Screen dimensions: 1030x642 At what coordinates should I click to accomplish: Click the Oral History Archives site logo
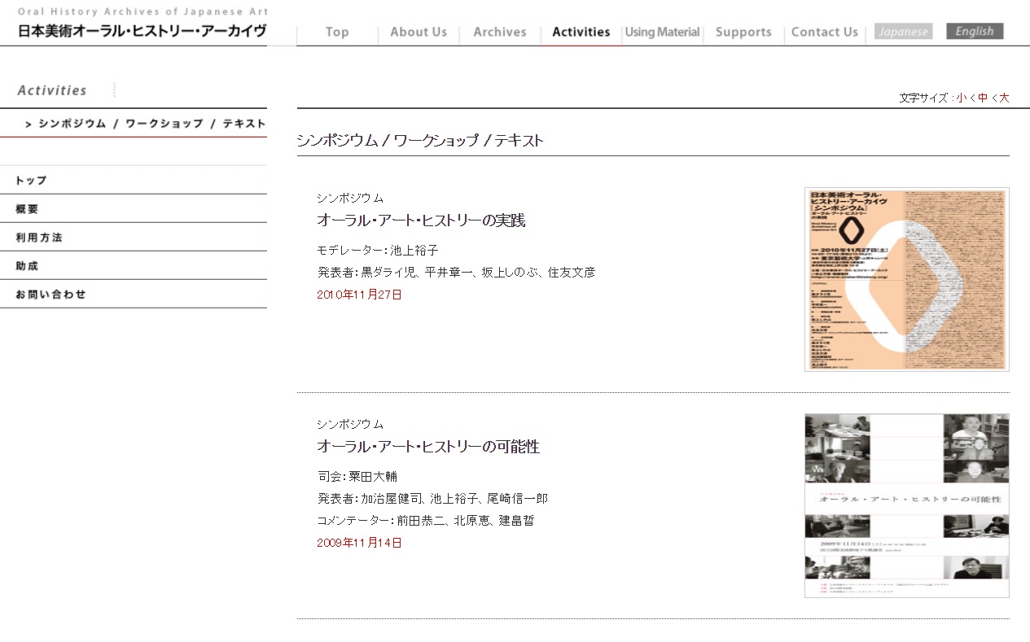tap(142, 24)
